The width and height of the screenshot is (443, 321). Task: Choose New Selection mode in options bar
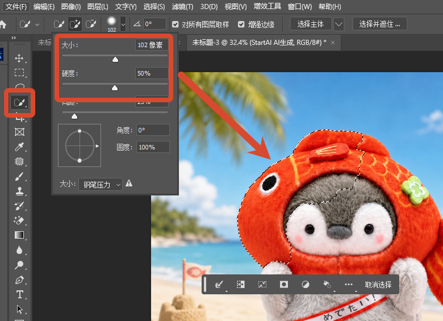point(59,24)
